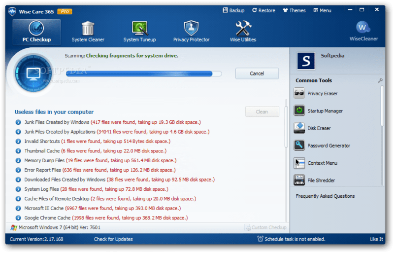
Task: Click info icon beside Memory Dump Files
Action: click(x=18, y=161)
